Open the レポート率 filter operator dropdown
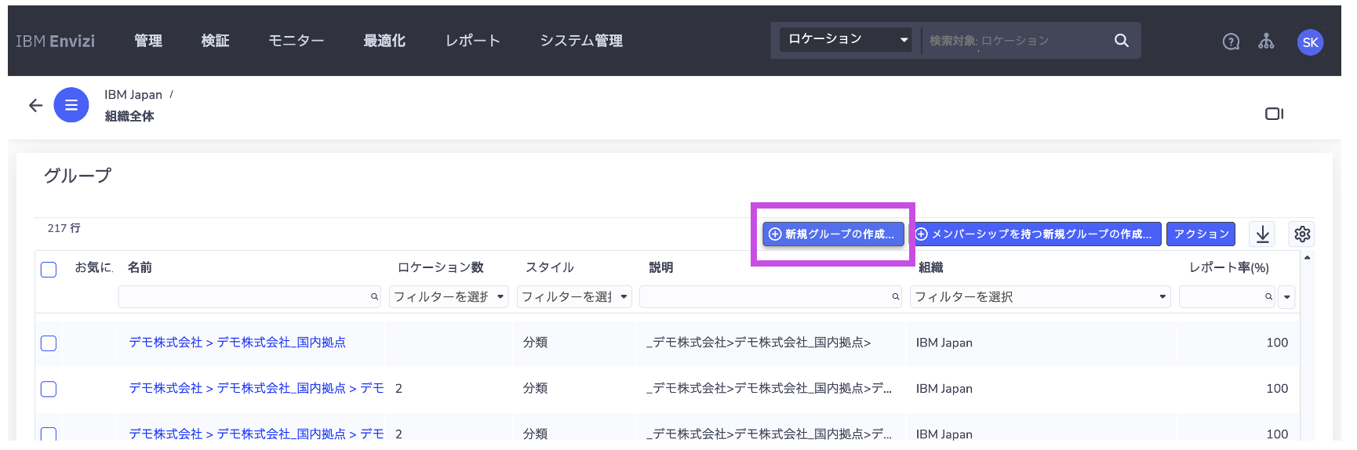The image size is (1357, 450). 1286,296
